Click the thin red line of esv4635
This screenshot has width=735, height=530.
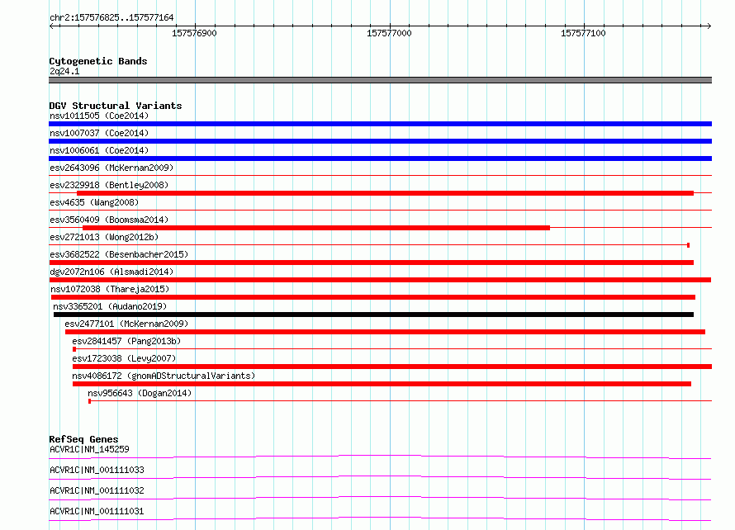coord(380,211)
